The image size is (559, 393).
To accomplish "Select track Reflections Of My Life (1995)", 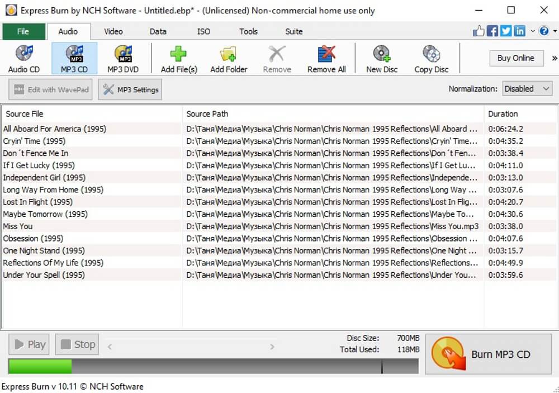I will click(53, 263).
